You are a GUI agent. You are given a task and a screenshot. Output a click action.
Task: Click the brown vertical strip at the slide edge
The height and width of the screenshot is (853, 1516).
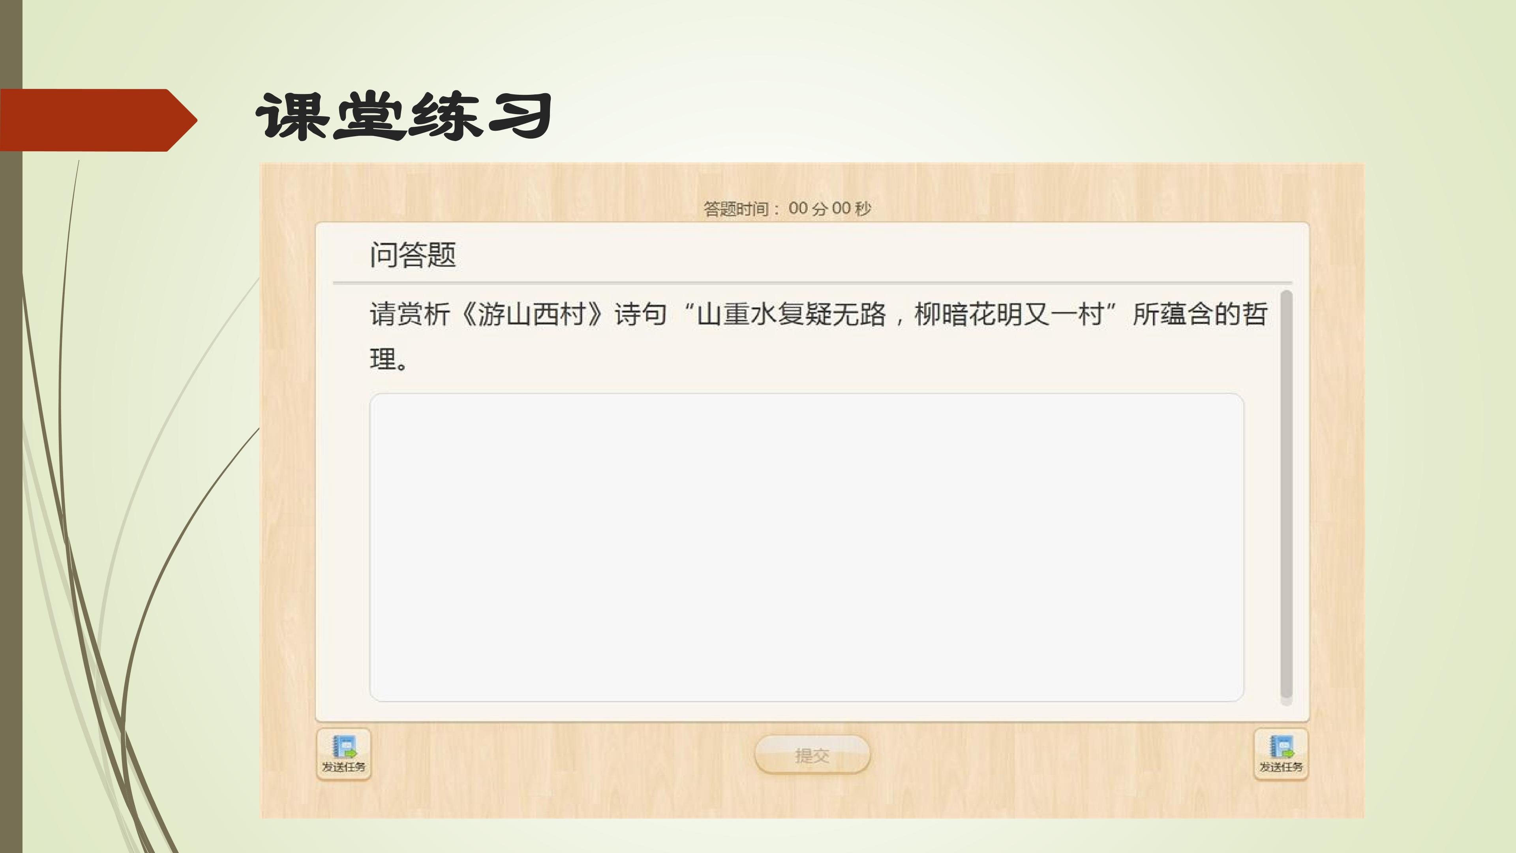pyautogui.click(x=11, y=426)
